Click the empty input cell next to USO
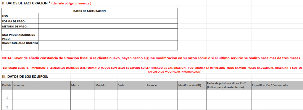 tap(108, 16)
